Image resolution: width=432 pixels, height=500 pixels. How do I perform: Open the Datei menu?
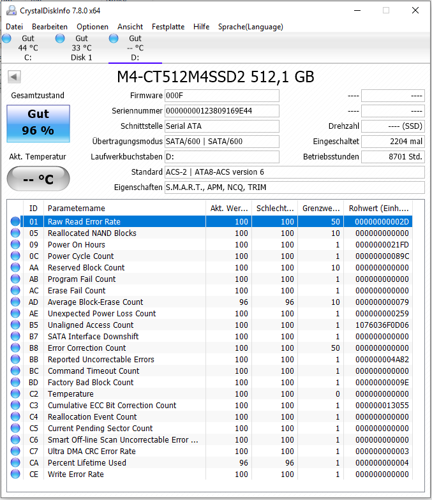[14, 27]
